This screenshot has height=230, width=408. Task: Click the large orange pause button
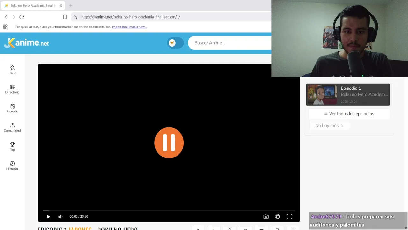point(169,143)
